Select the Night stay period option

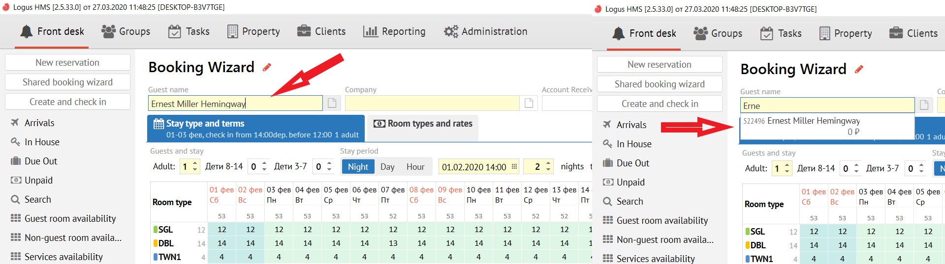[358, 167]
